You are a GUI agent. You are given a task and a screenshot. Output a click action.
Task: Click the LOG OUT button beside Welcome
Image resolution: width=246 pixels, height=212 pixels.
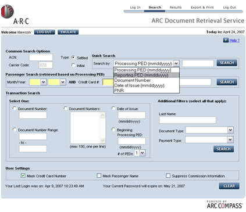pyautogui.click(x=44, y=32)
